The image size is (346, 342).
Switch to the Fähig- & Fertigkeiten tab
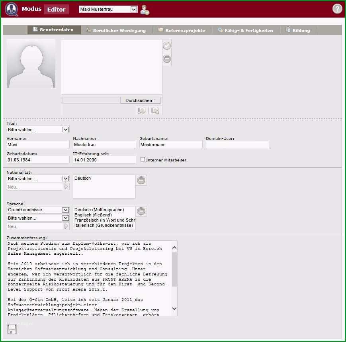point(246,30)
